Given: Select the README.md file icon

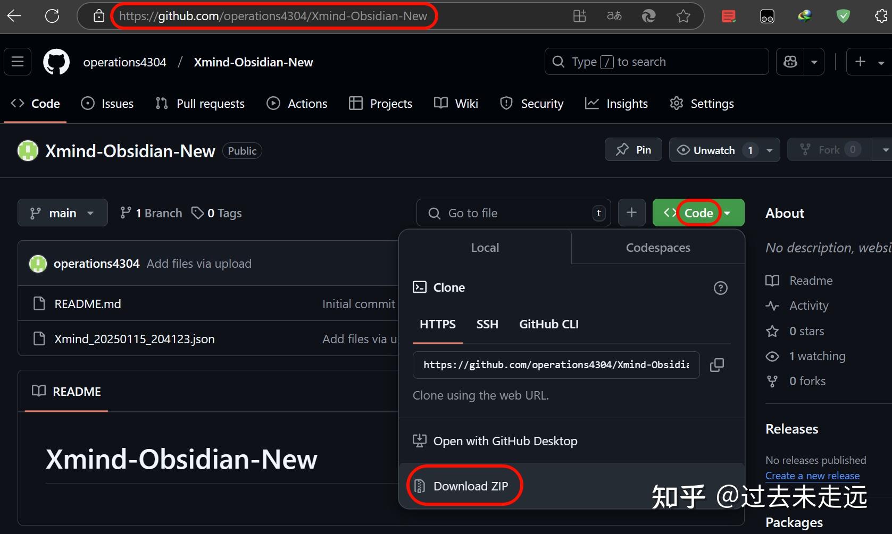Looking at the screenshot, I should click(x=39, y=303).
